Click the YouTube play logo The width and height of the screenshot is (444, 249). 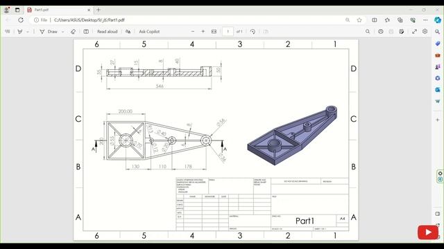coord(428,232)
